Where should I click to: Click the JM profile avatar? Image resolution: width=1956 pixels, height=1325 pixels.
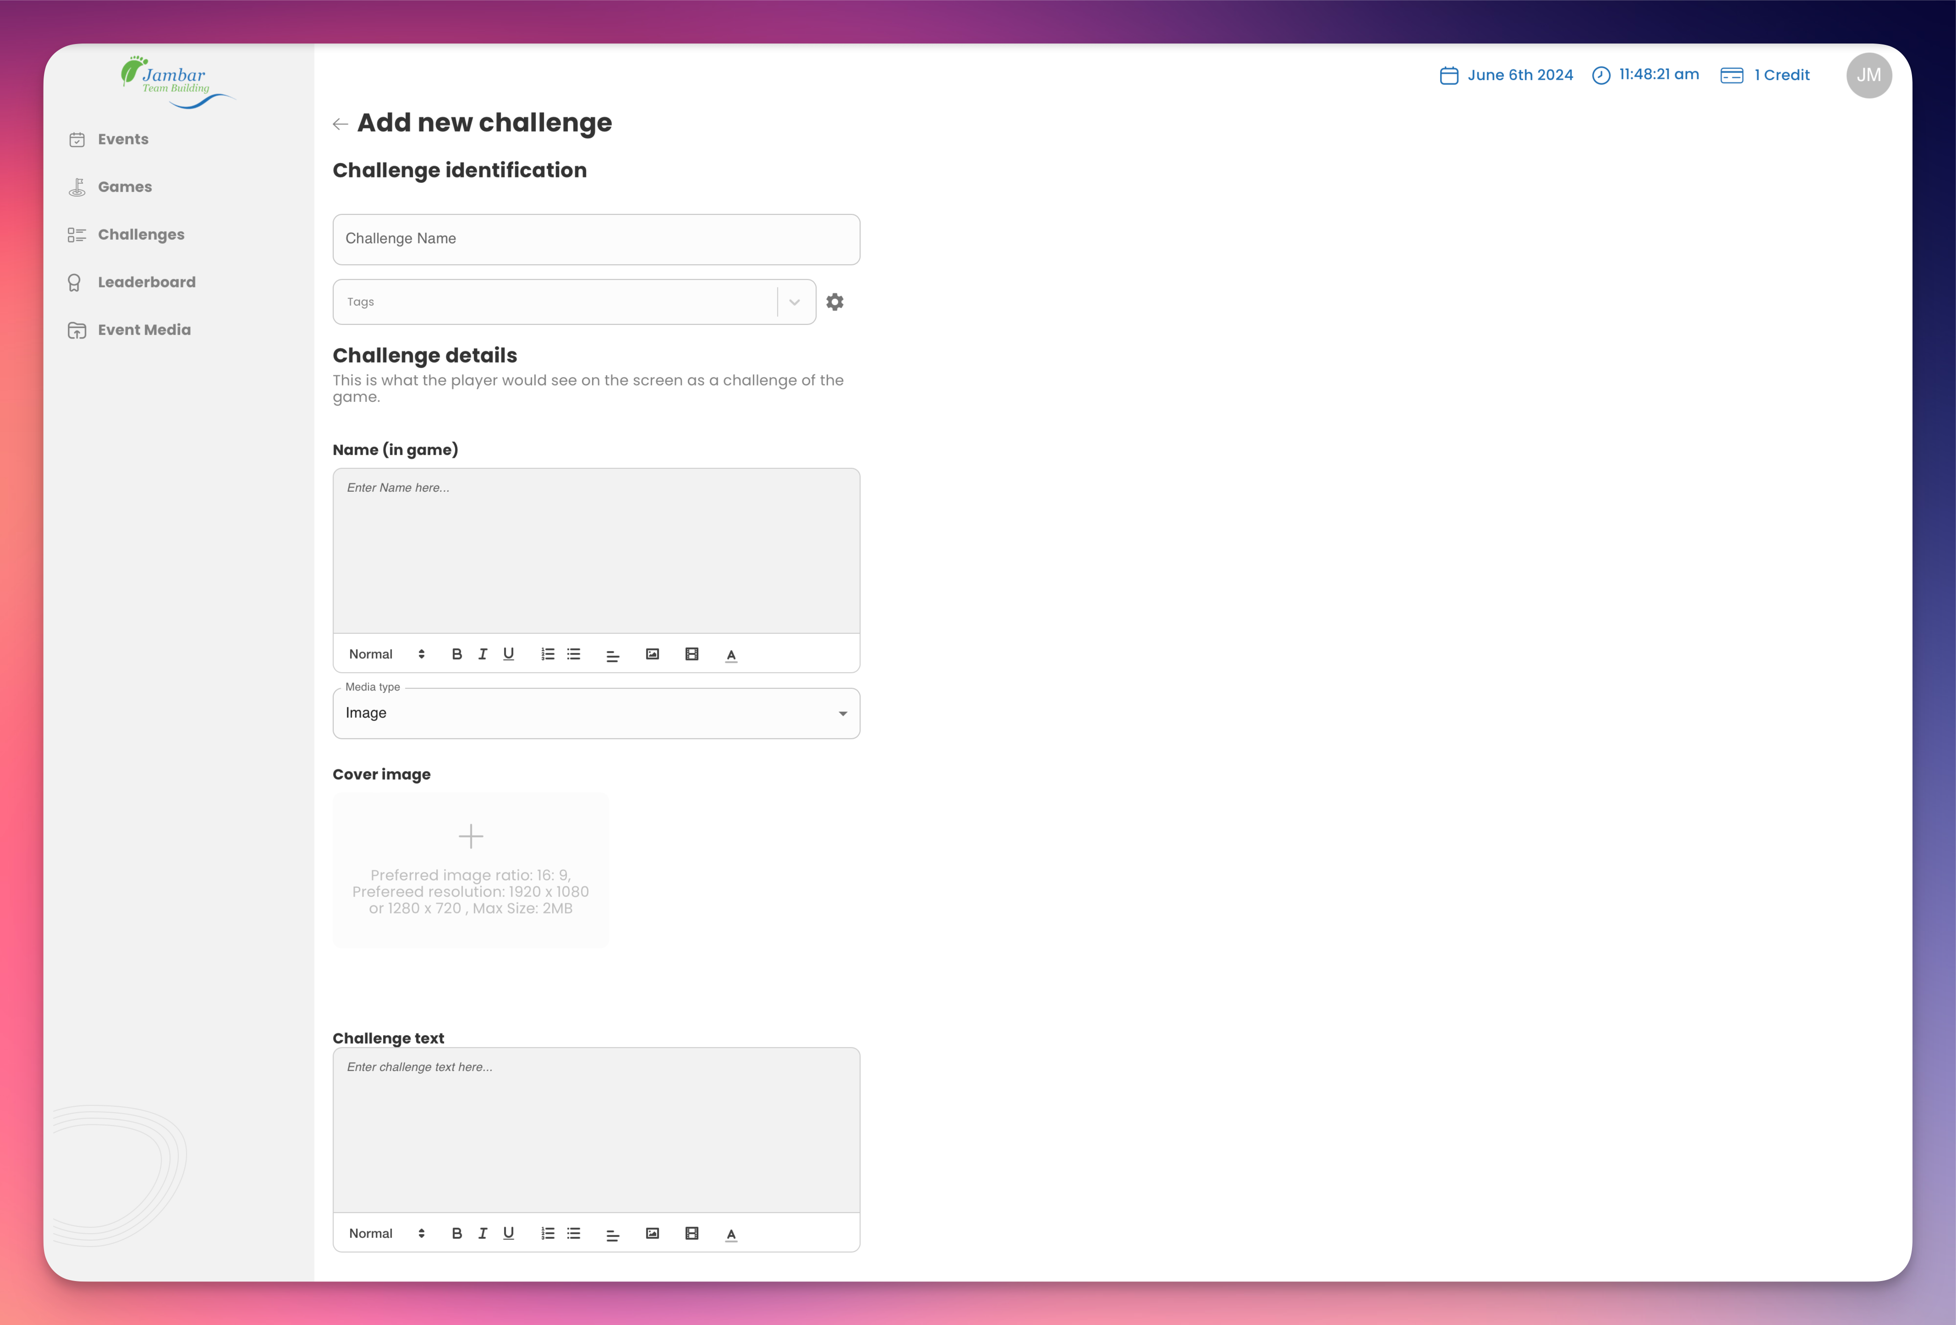point(1868,75)
